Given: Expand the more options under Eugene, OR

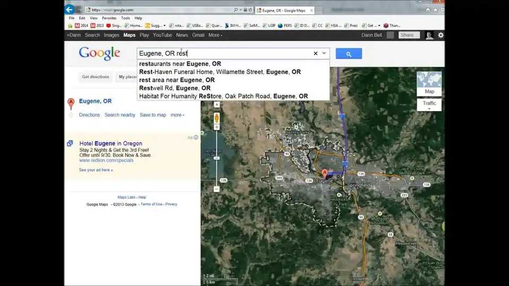Looking at the screenshot, I should tap(177, 115).
